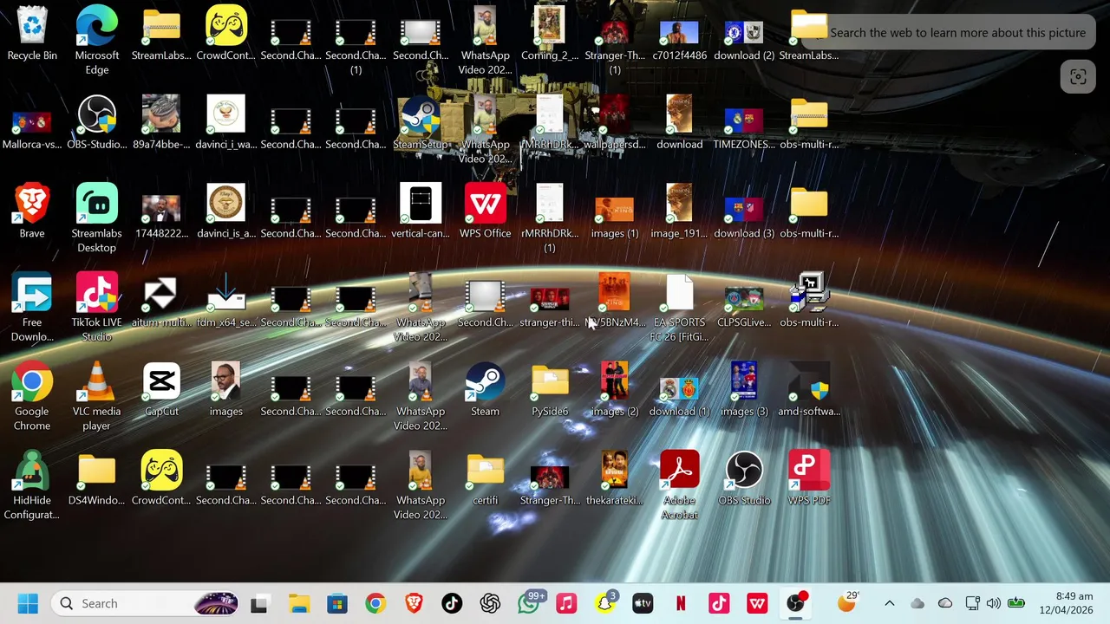The height and width of the screenshot is (624, 1110).
Task: Select the 89a74bbe image file
Action: coord(161,123)
